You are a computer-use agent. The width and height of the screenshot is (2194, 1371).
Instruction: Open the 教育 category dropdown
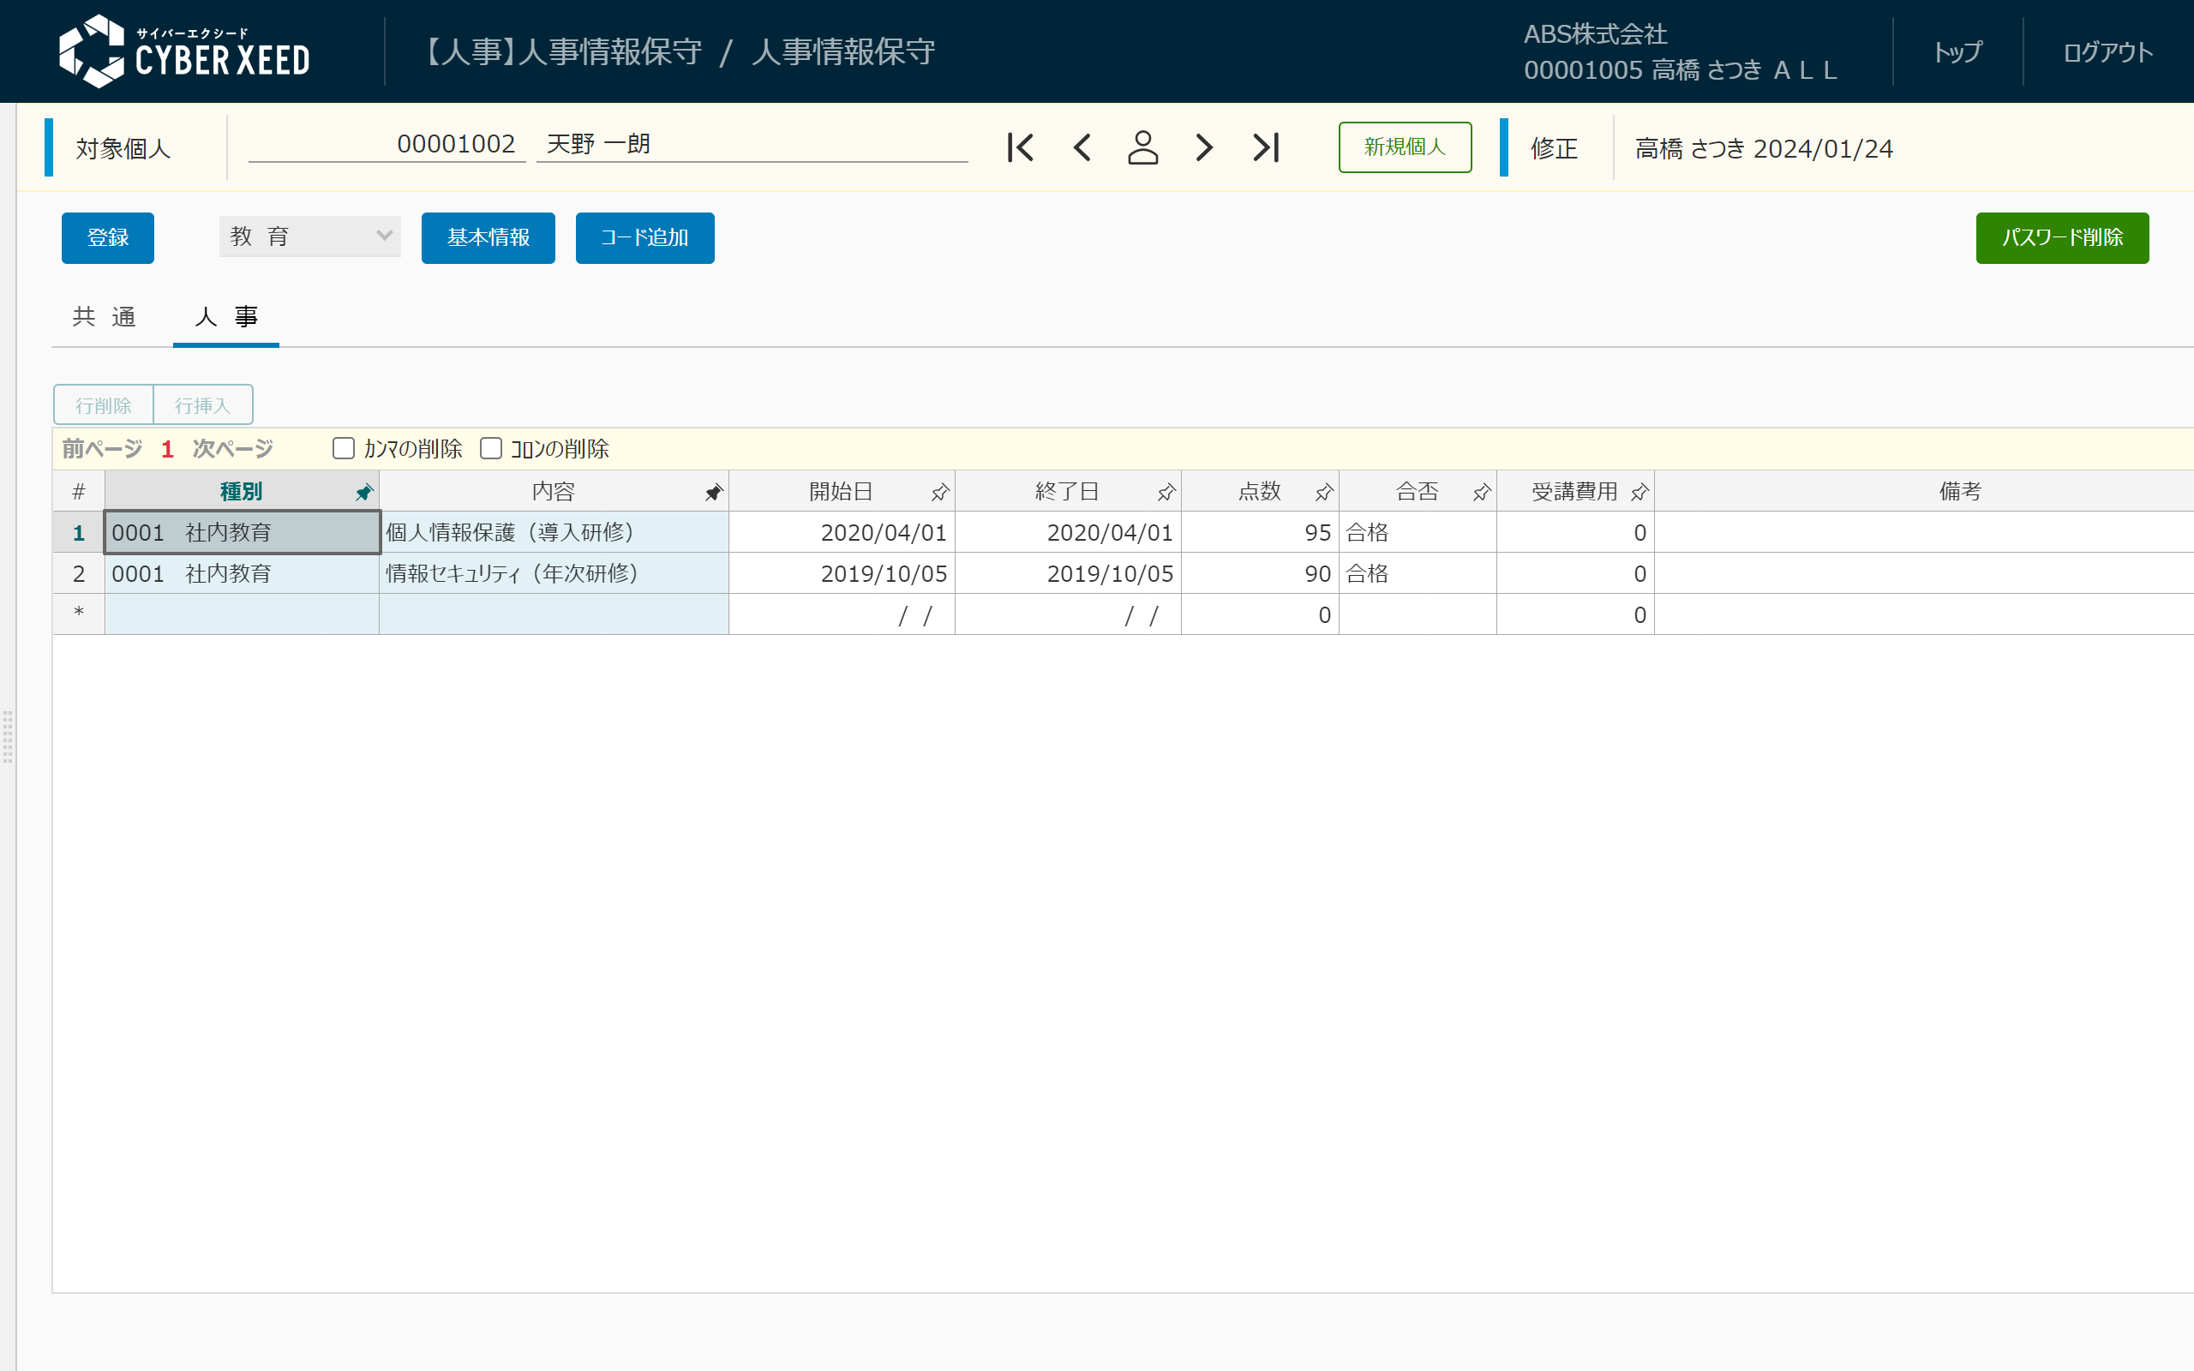309,236
